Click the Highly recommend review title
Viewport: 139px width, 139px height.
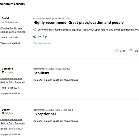[x=78, y=23]
